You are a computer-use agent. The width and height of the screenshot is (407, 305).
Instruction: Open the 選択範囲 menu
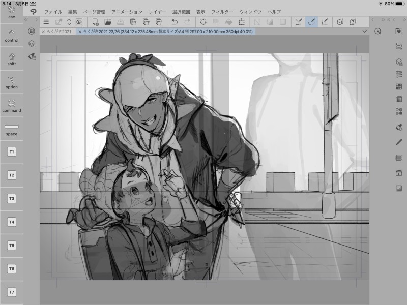coord(181,12)
